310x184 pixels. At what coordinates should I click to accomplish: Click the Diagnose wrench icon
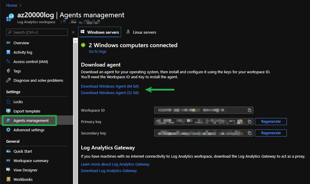(8, 80)
